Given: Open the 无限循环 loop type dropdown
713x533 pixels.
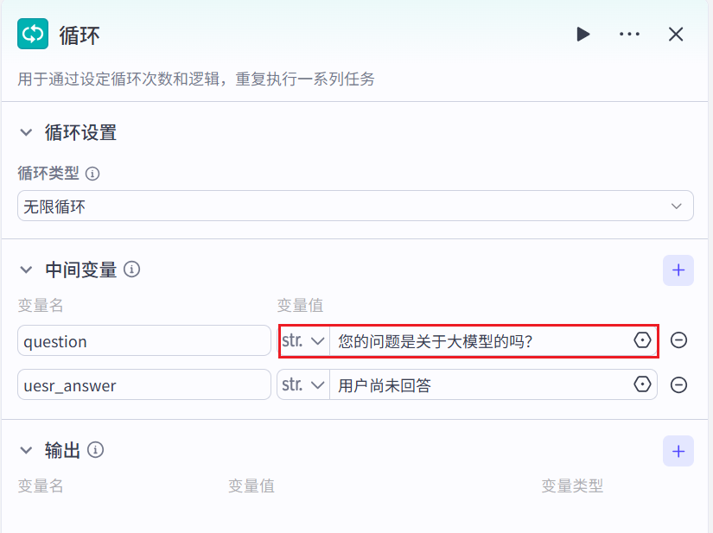Looking at the screenshot, I should point(355,206).
